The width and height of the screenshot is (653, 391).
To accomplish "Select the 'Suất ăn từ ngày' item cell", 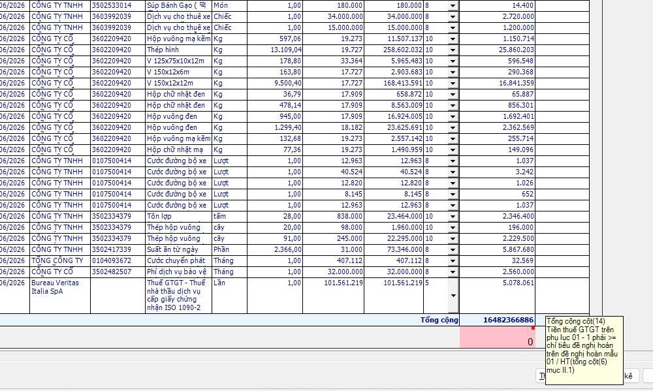I will (178, 250).
